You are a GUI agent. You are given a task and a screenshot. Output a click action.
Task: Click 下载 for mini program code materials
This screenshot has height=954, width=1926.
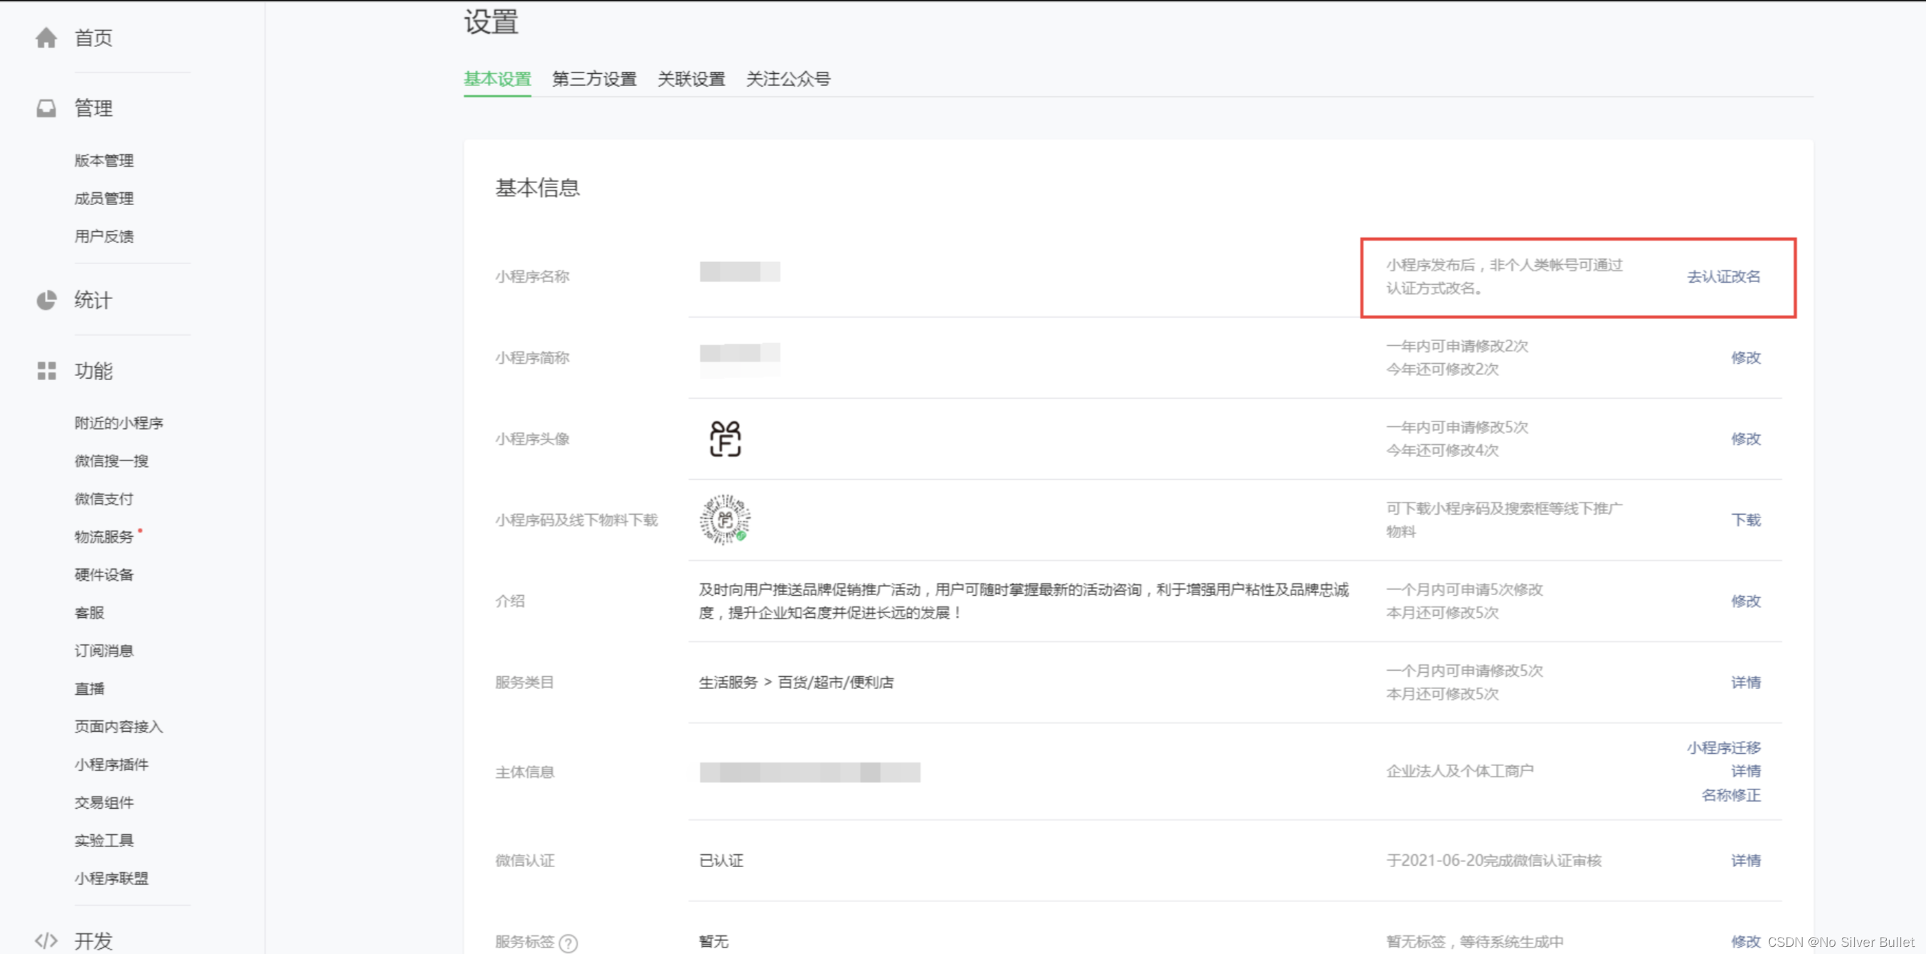[x=1746, y=520]
